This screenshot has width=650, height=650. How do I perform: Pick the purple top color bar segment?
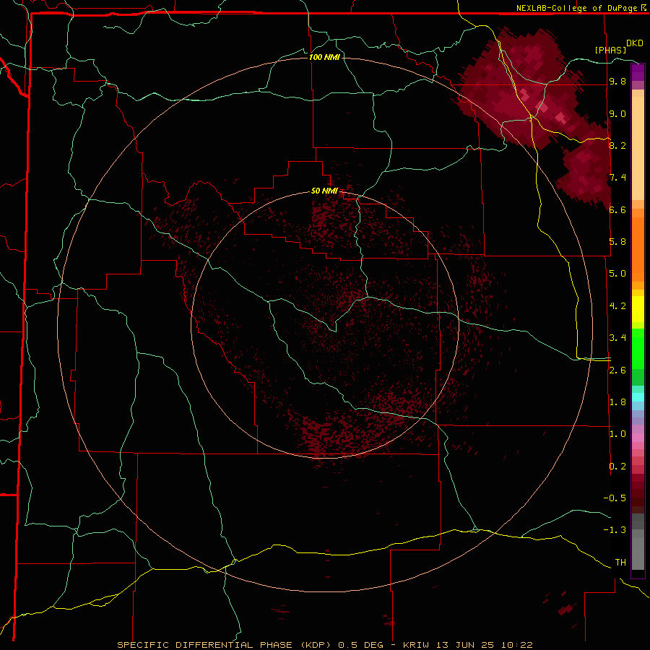pos(638,71)
